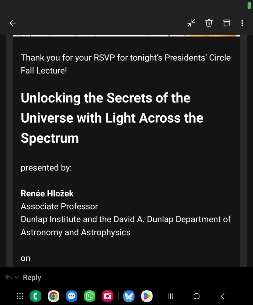
Task: Delete email with the trash icon
Action: click(209, 23)
